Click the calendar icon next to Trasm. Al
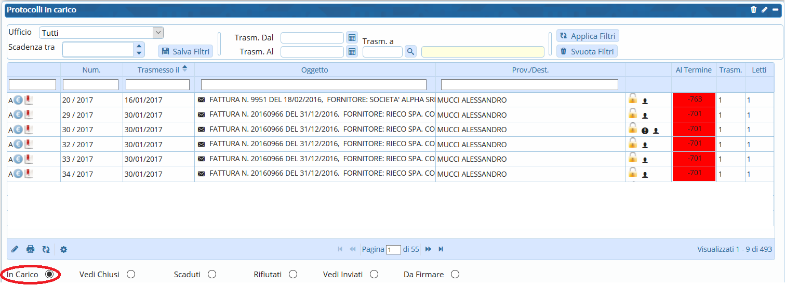785x285 pixels. 352,51
